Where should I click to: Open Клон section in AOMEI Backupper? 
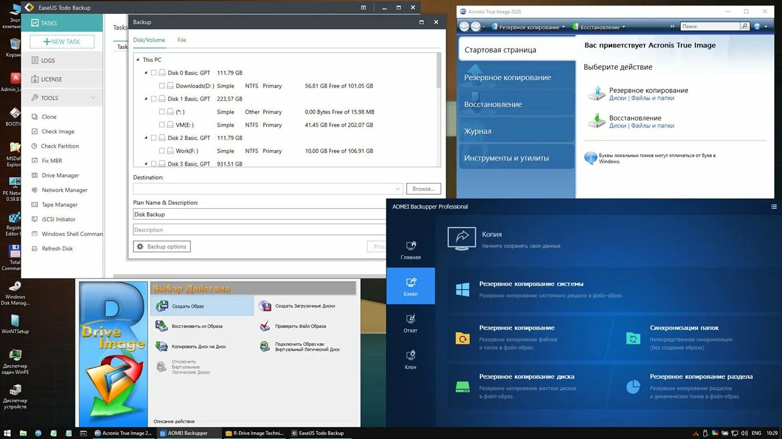pos(411,359)
